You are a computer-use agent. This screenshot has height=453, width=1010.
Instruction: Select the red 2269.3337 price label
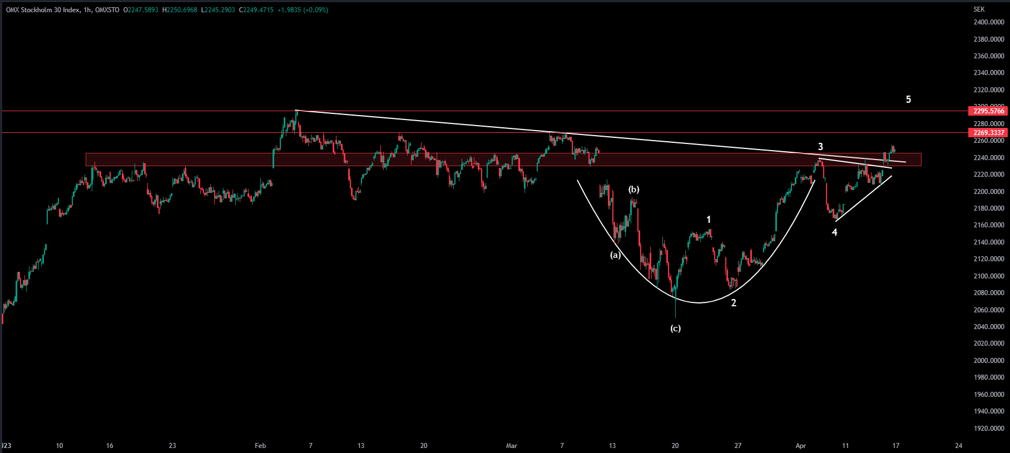[989, 133]
